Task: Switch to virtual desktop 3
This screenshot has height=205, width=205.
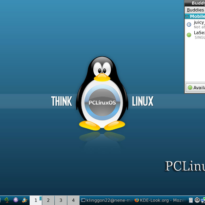Action: coord(61,200)
